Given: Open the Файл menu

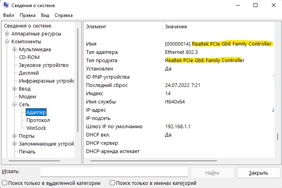Looking at the screenshot, I should [x=8, y=15].
